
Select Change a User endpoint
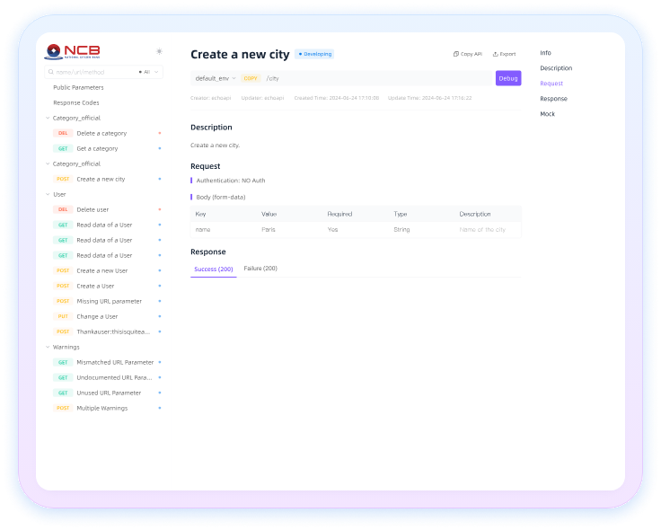[x=97, y=316]
